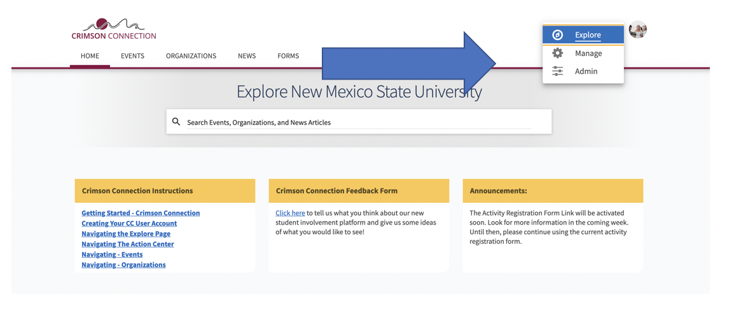This screenshot has height=313, width=734.
Task: Go to the HOME tab
Action: (90, 56)
